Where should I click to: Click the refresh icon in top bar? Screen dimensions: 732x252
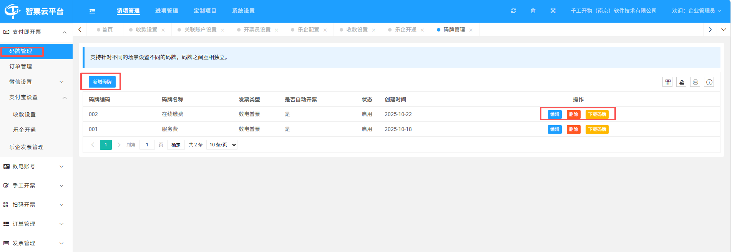click(x=513, y=11)
